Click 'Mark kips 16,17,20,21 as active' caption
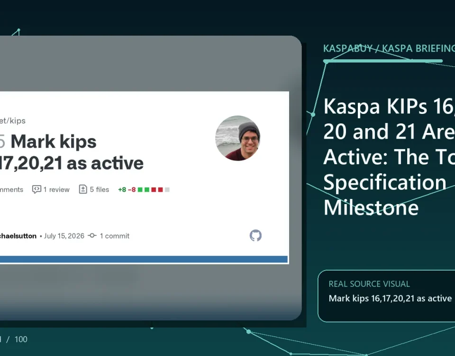 pyautogui.click(x=390, y=299)
